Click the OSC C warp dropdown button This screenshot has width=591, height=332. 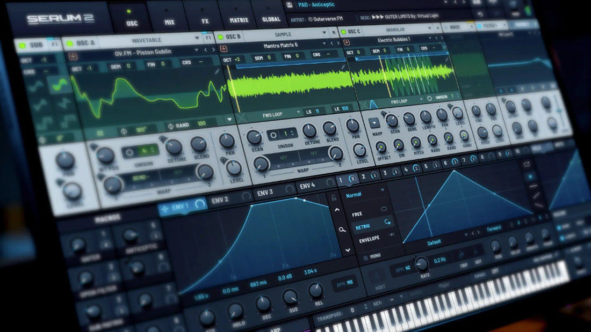374,123
